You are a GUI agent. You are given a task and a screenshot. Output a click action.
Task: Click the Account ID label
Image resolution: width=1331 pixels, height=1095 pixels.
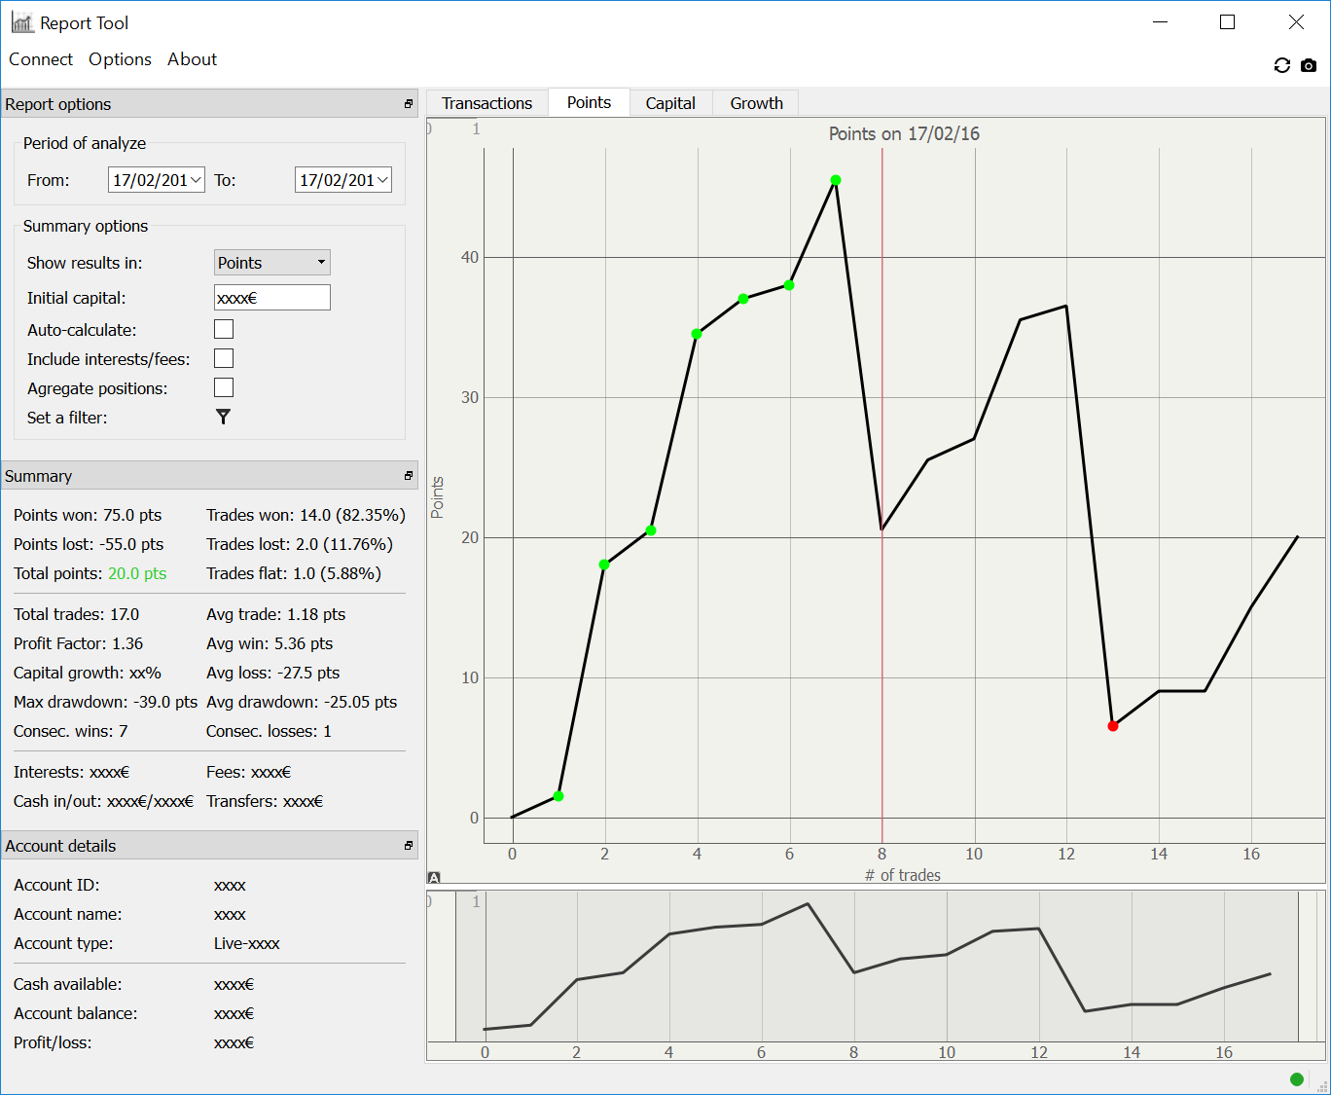pyautogui.click(x=56, y=885)
